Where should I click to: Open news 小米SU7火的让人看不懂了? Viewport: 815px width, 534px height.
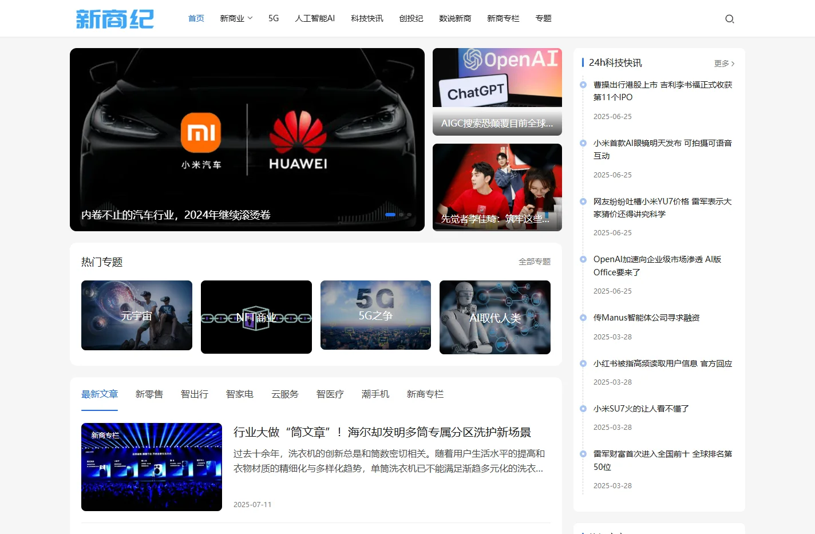[x=641, y=409]
